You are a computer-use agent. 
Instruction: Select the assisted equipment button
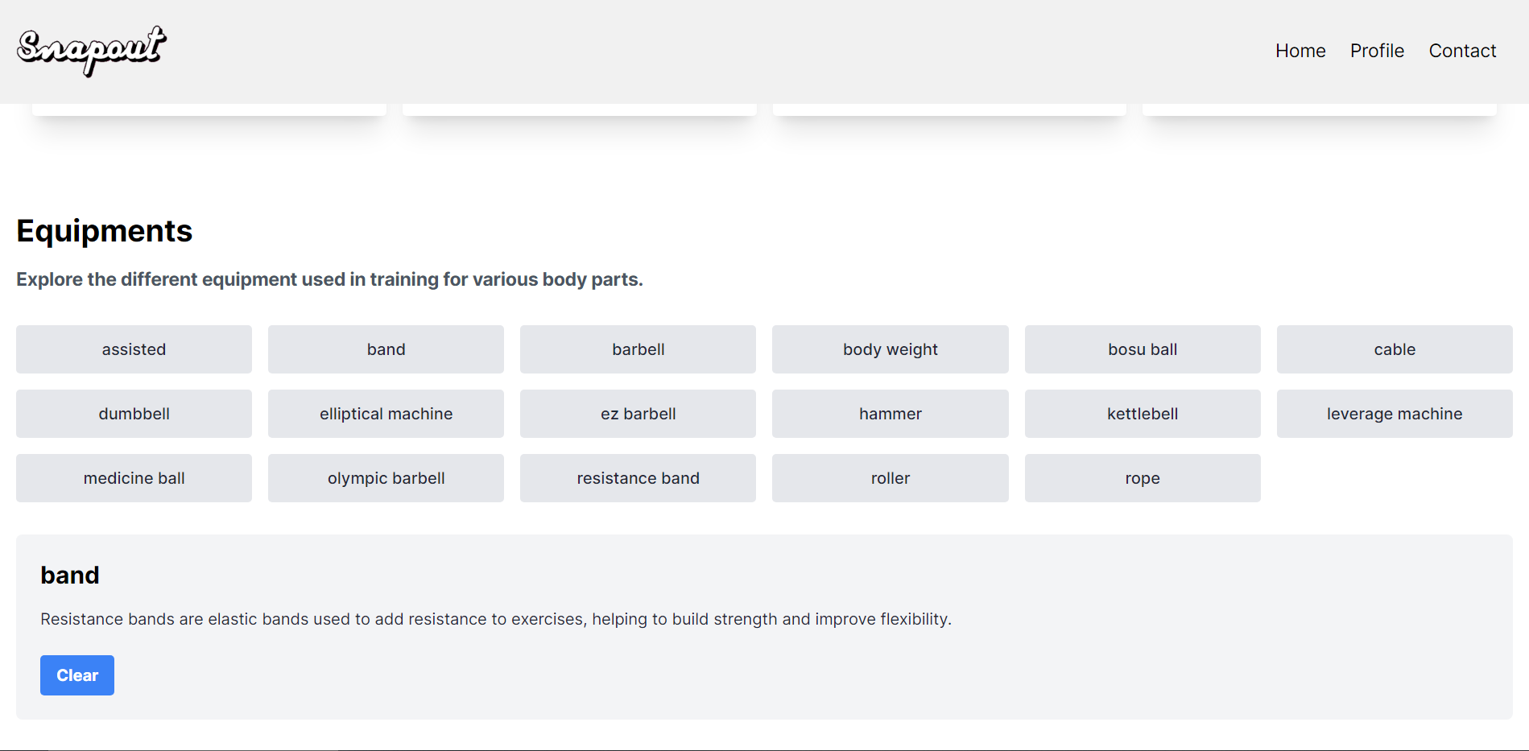(134, 349)
